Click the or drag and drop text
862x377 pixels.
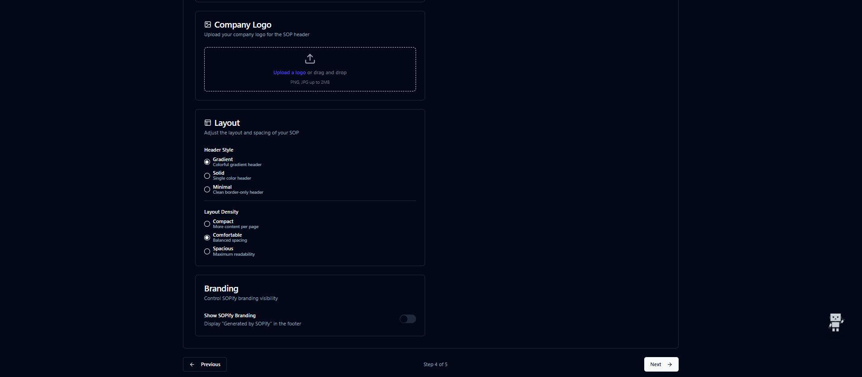point(327,72)
